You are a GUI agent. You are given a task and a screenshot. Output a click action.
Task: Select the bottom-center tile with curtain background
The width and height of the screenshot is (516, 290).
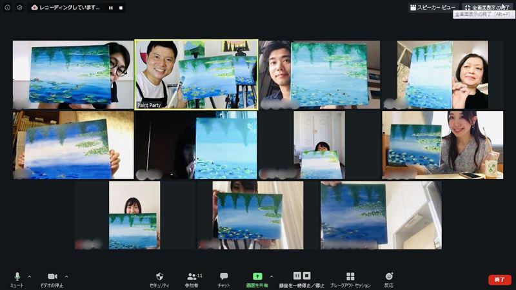pos(258,215)
